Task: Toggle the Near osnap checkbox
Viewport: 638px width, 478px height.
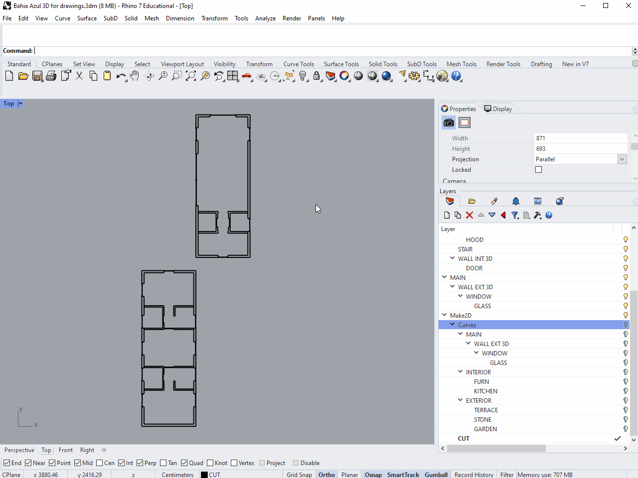Action: coord(28,463)
